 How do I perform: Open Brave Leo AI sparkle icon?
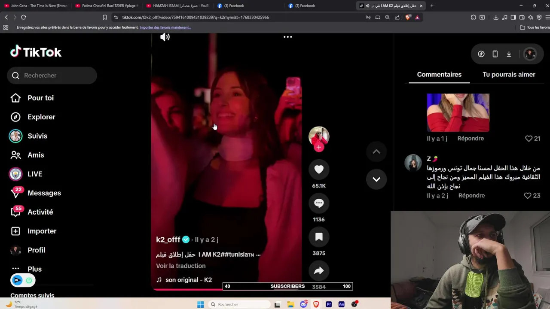click(531, 17)
